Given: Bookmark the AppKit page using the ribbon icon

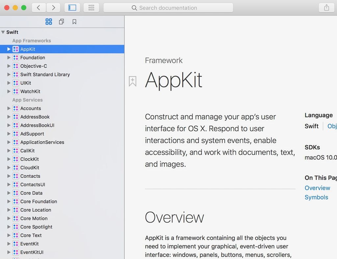Looking at the screenshot, I should click(x=133, y=81).
